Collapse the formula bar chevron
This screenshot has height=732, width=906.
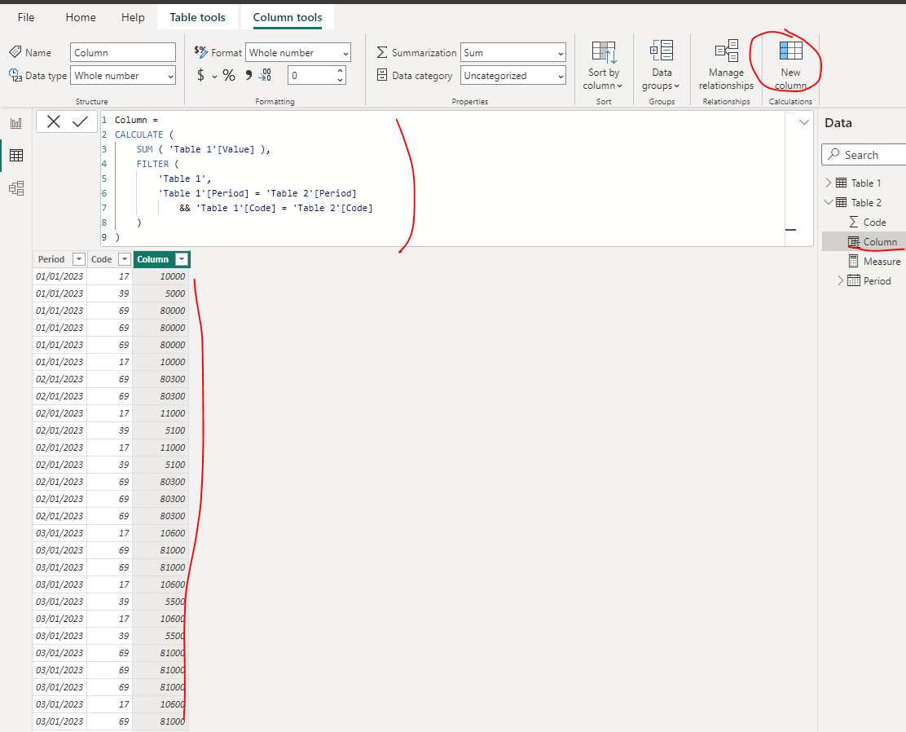click(x=803, y=122)
